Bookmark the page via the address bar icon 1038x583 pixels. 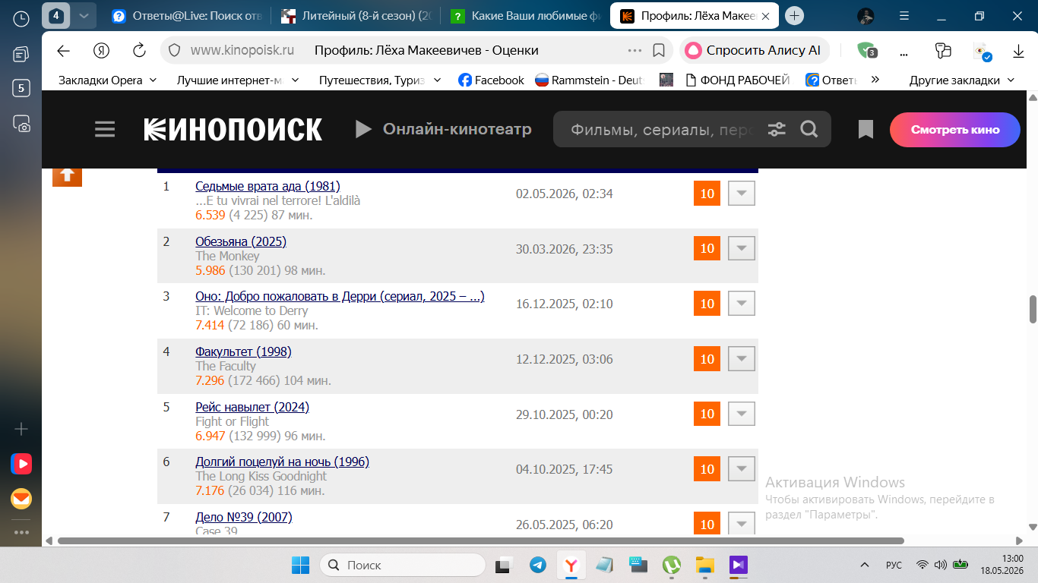click(x=659, y=50)
